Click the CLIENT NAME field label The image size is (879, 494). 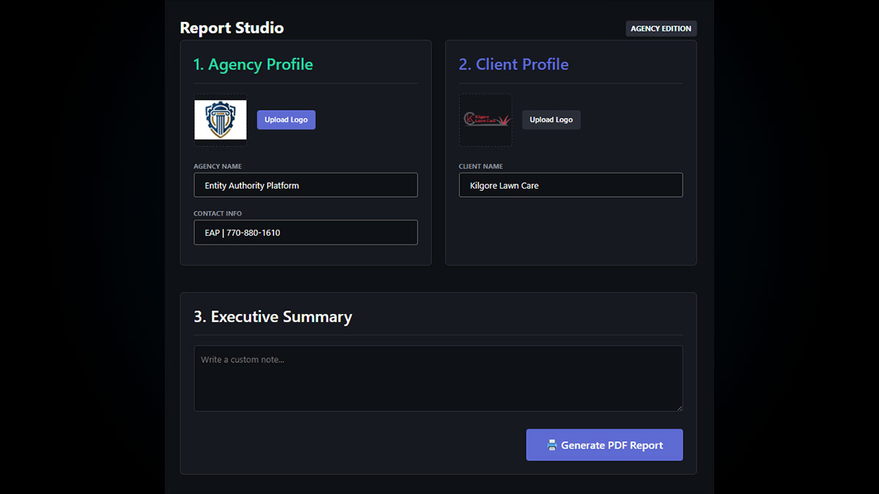(x=481, y=166)
